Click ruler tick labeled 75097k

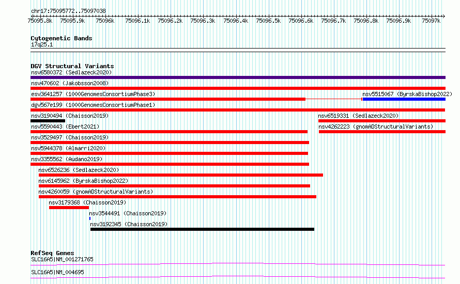coord(431,21)
